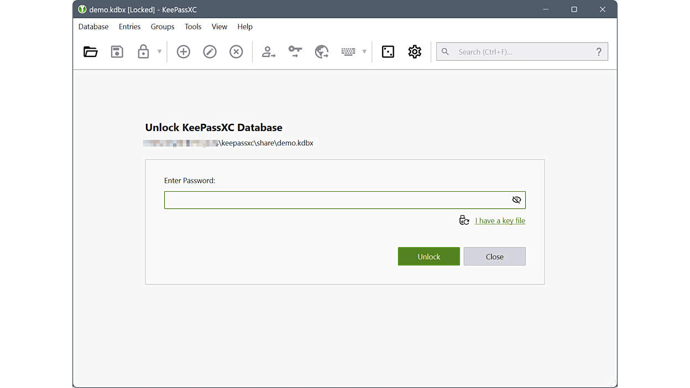Image resolution: width=690 pixels, height=388 pixels.
Task: Click the Delete Entry X icon
Action: click(x=236, y=52)
